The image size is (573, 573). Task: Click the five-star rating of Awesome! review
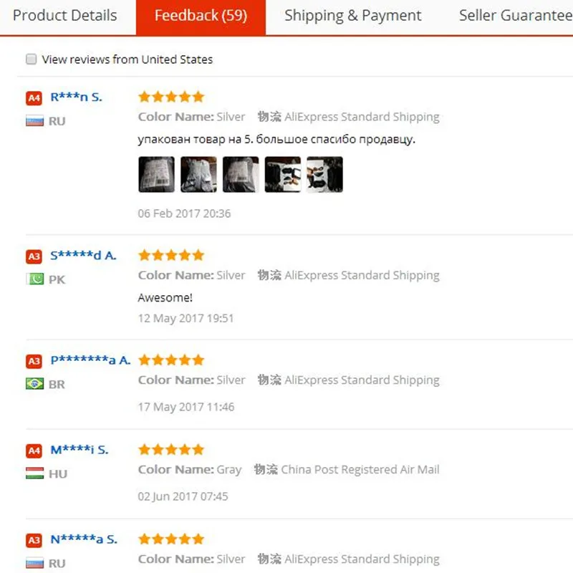[171, 255]
